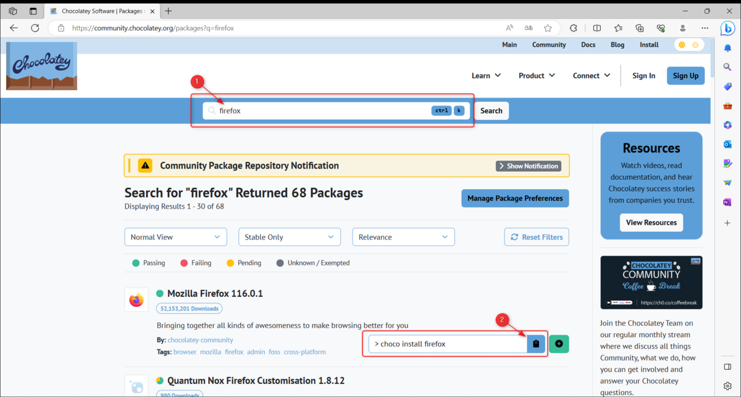
Task: Open OneNote in the sidebar
Action: pyautogui.click(x=727, y=202)
